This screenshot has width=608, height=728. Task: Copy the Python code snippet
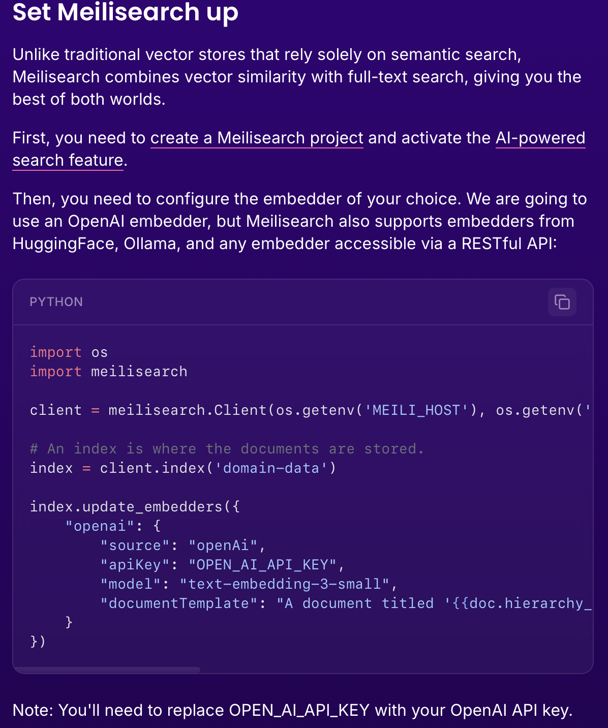tap(562, 302)
